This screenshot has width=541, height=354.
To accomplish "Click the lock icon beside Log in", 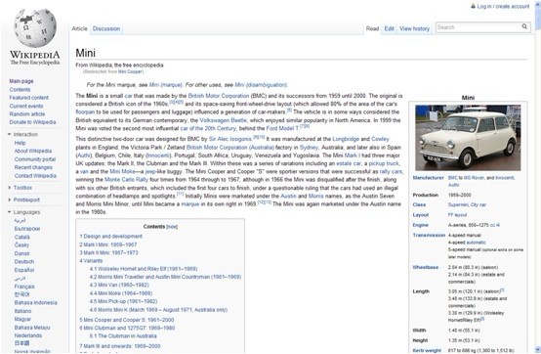I will [473, 6].
